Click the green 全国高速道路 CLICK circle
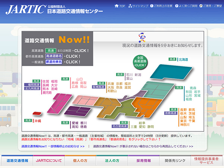This screenshot has height=168, width=224. click(140, 62)
